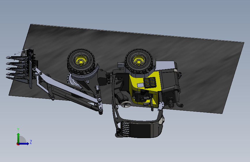The height and width of the screenshot is (162, 250).
Task: Select the slatted grille on the cab roof
Action: click(x=126, y=129)
